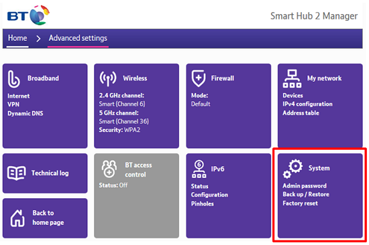
Task: Click the My network devices icon
Action: pyautogui.click(x=292, y=78)
